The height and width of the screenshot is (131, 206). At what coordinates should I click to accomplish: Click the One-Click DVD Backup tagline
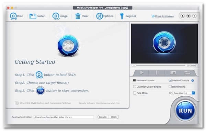pos(45,103)
